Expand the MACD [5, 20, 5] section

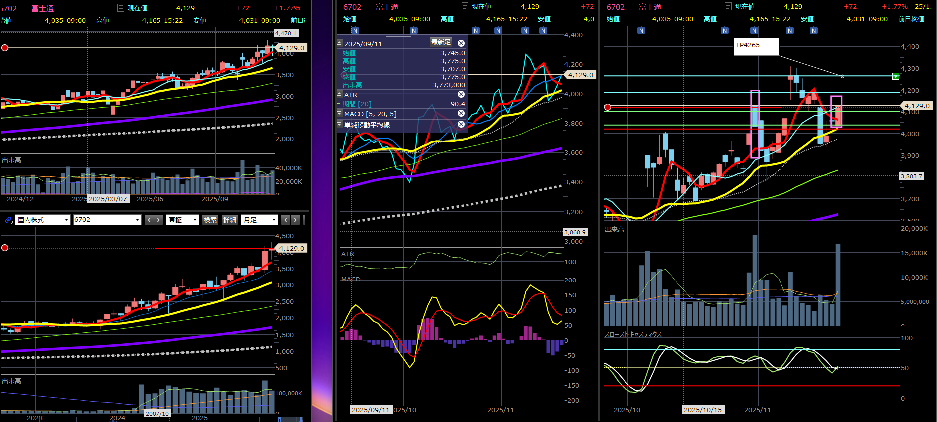pyautogui.click(x=340, y=114)
